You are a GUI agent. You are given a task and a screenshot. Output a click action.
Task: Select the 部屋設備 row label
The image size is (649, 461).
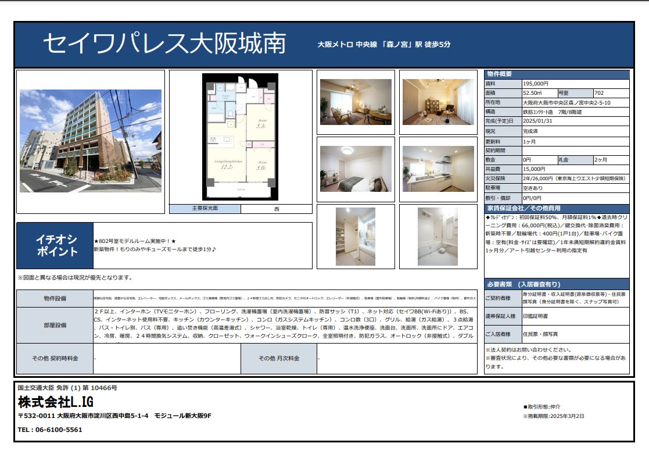(x=55, y=325)
